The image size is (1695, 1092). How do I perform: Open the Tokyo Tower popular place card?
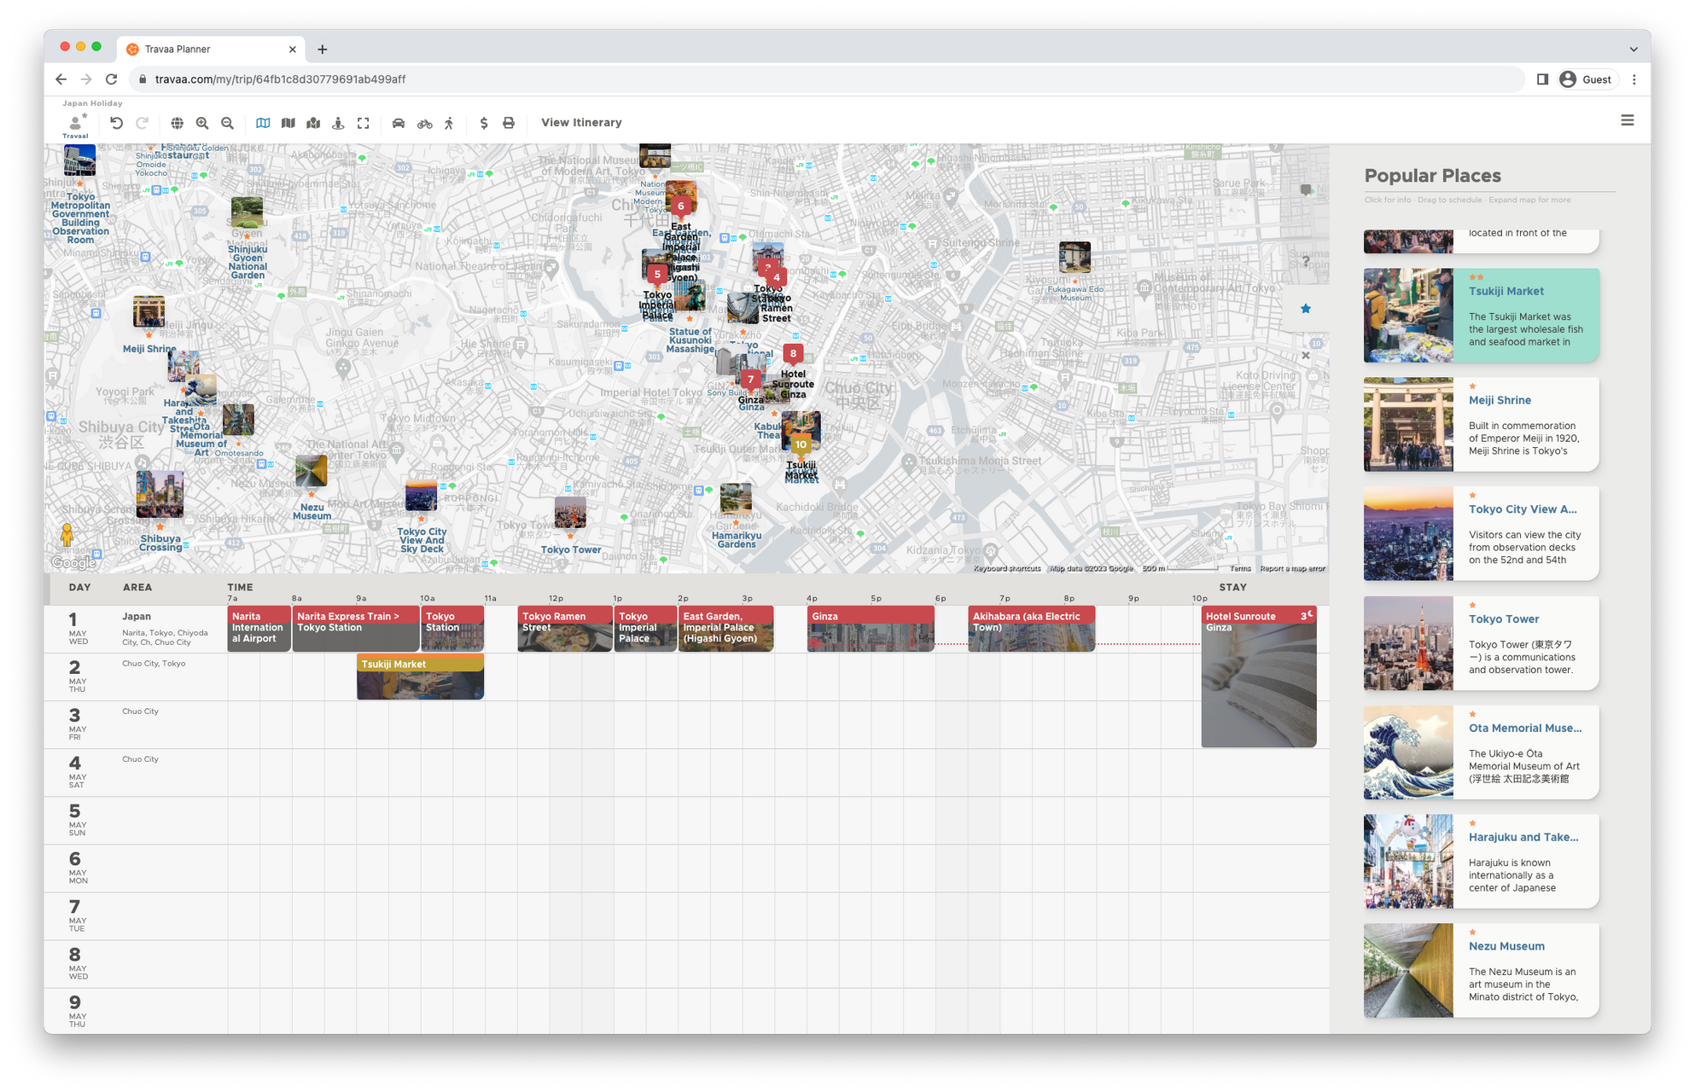click(x=1481, y=643)
